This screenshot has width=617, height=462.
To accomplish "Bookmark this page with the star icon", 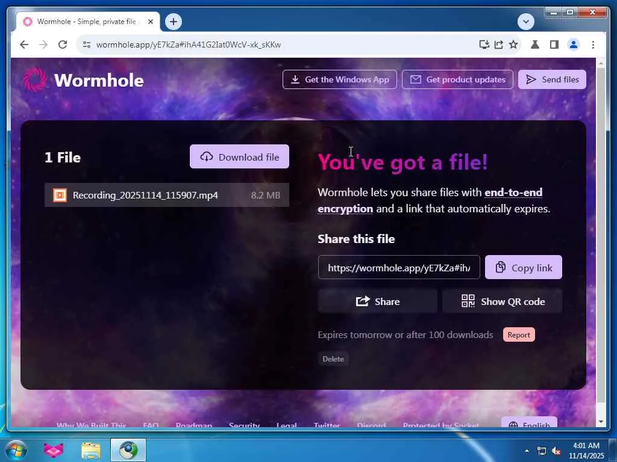I will pyautogui.click(x=513, y=45).
